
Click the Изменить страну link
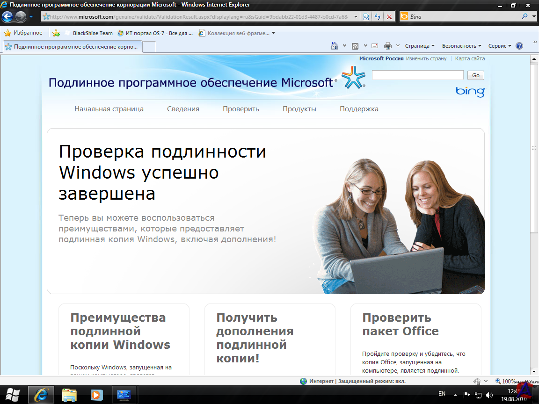(x=426, y=59)
